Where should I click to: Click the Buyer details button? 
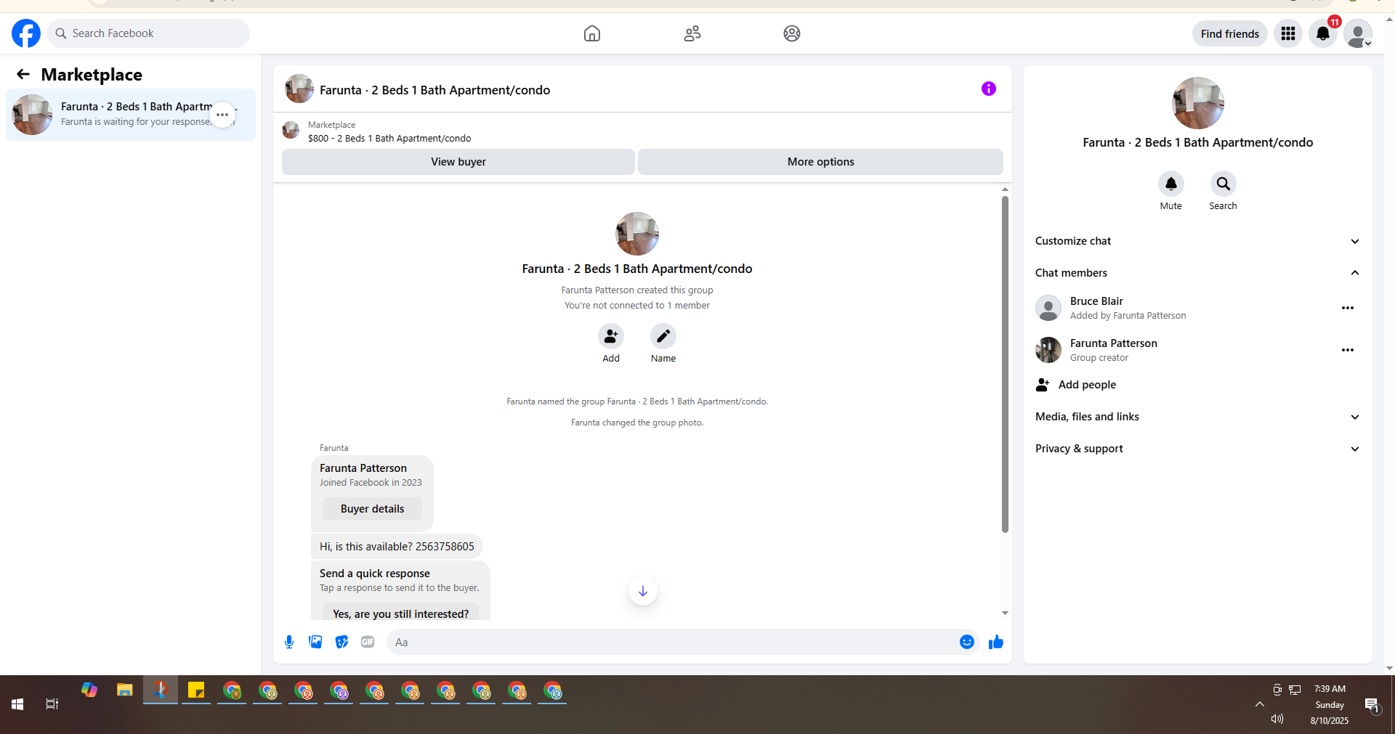point(372,509)
